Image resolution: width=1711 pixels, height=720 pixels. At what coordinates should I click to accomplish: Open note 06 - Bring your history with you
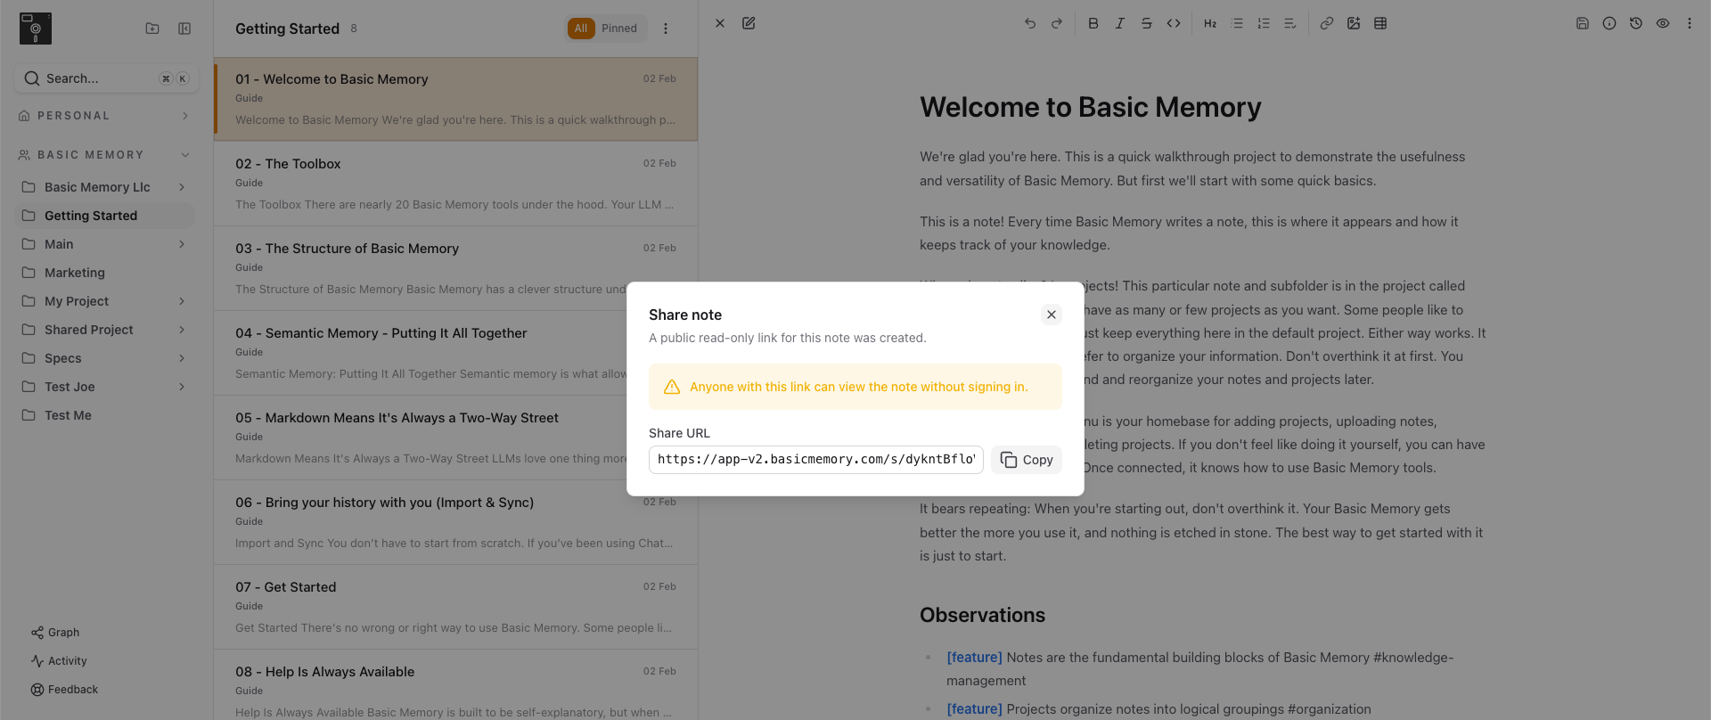455,522
